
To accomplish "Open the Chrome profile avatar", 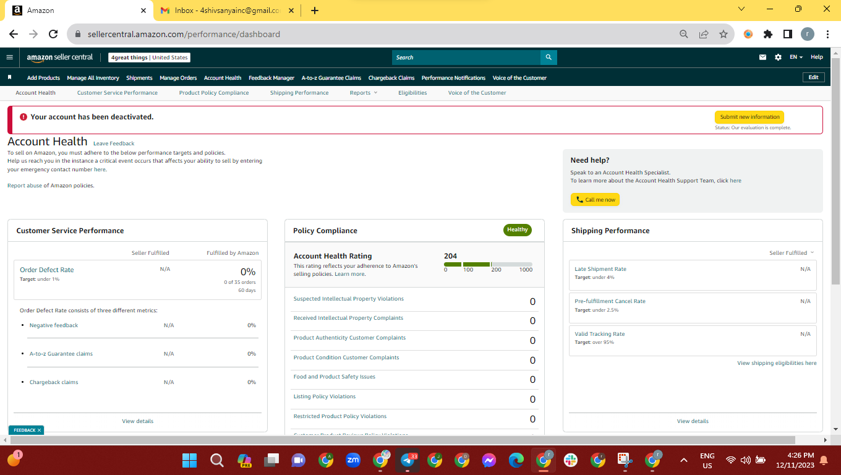I will pos(808,34).
